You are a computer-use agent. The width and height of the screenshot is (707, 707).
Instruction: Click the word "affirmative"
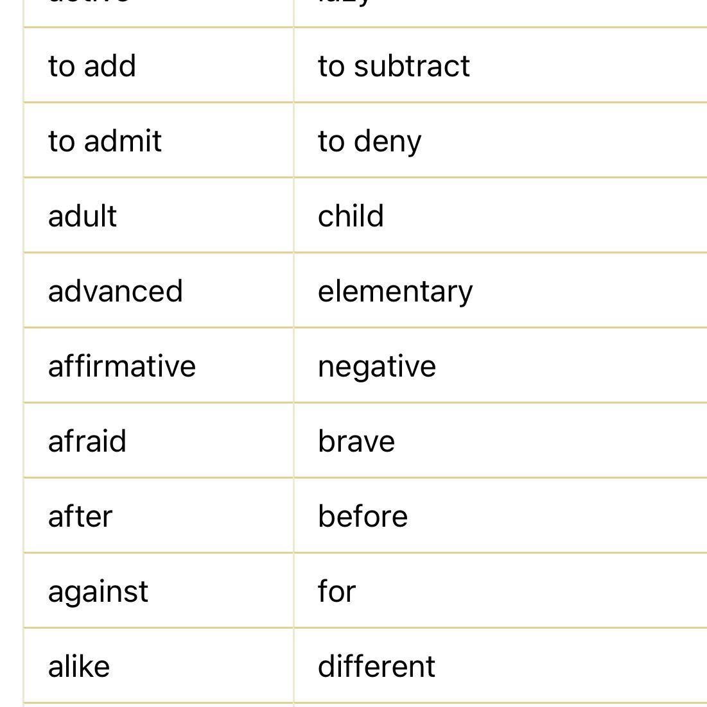click(122, 366)
